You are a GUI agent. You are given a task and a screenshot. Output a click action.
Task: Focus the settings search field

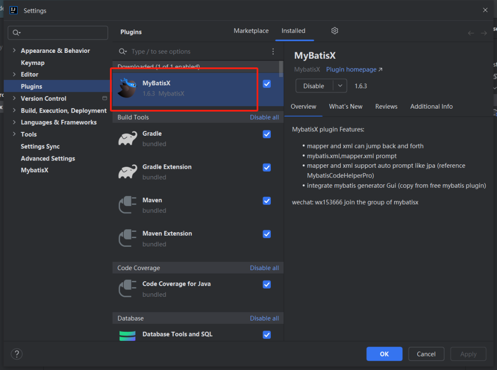click(58, 32)
